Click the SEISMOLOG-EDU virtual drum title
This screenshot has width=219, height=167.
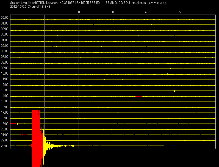pos(127,3)
